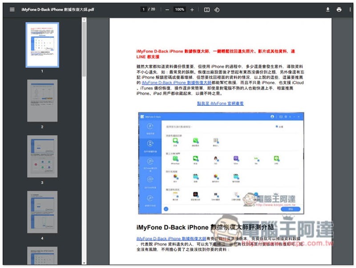Viewport: 356px width, 268px height.
Task: Click the red article title text
Action: pos(215,54)
